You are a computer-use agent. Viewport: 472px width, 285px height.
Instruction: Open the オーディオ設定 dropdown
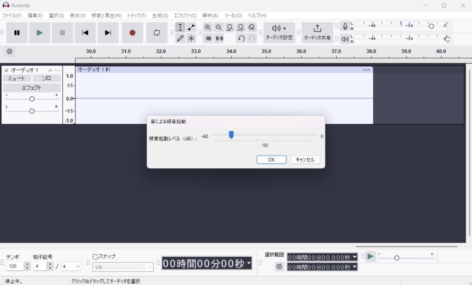[x=279, y=33]
